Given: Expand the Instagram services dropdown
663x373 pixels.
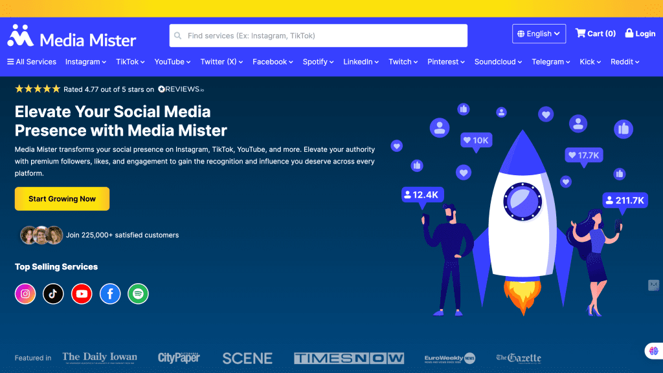Looking at the screenshot, I should [86, 62].
